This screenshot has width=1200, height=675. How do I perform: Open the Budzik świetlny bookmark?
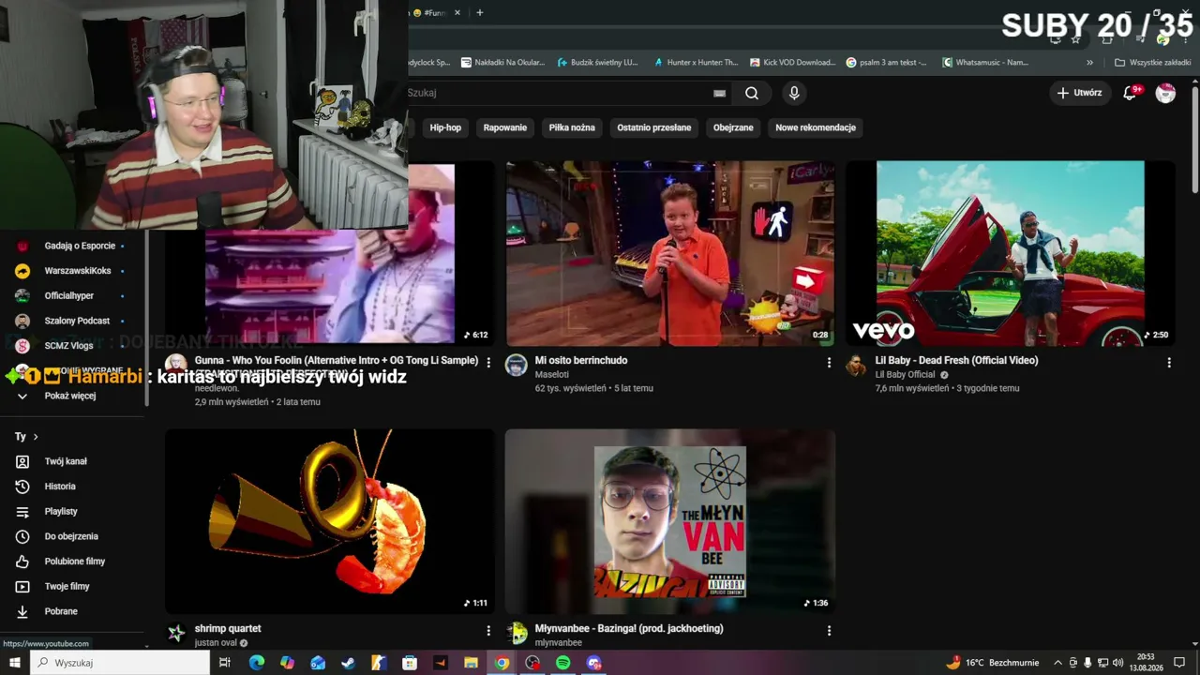[x=597, y=63]
